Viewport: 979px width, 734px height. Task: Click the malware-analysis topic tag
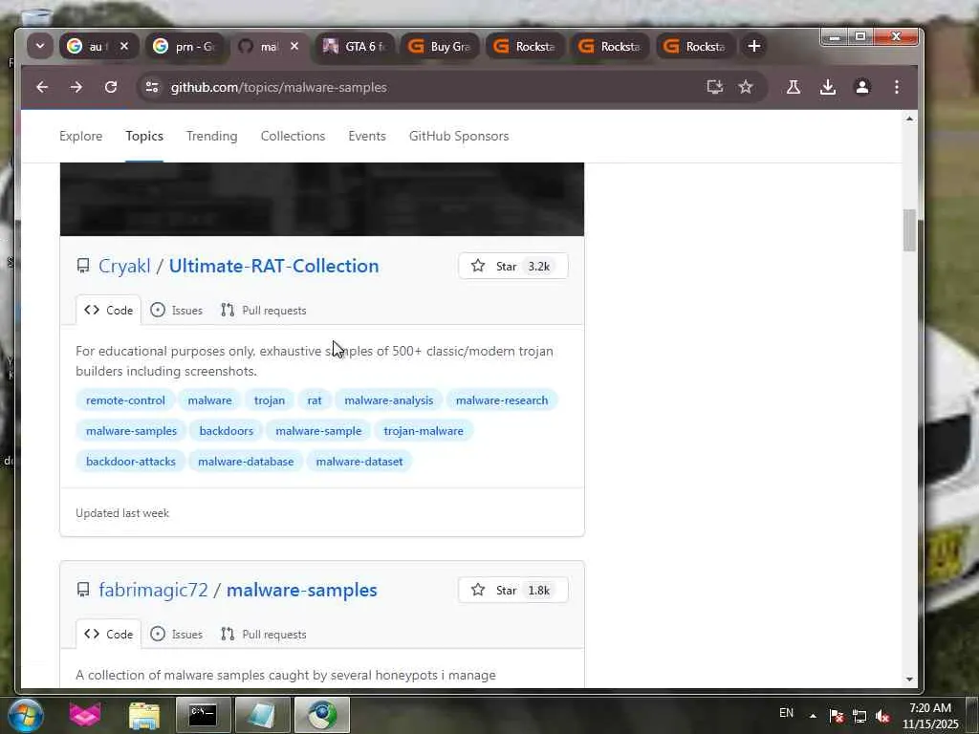coord(388,400)
